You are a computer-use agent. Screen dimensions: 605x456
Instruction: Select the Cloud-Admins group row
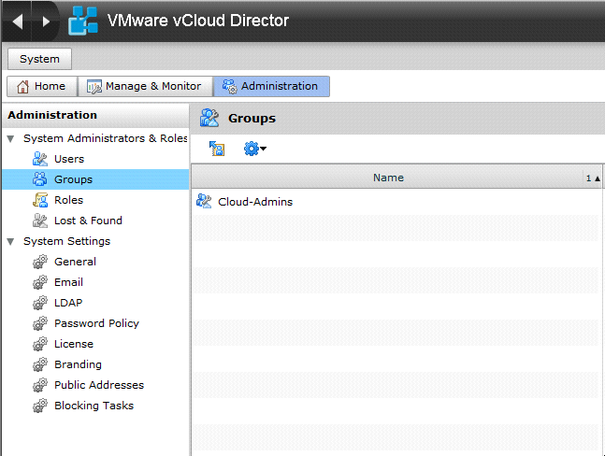point(395,202)
